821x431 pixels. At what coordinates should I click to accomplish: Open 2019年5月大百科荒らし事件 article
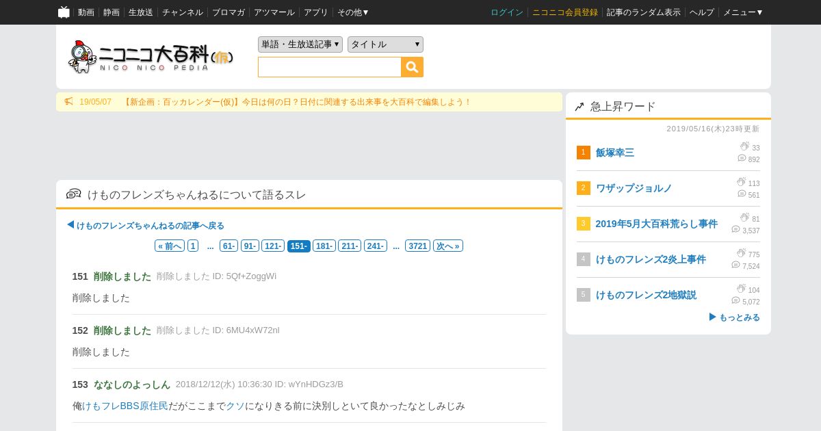pos(657,224)
